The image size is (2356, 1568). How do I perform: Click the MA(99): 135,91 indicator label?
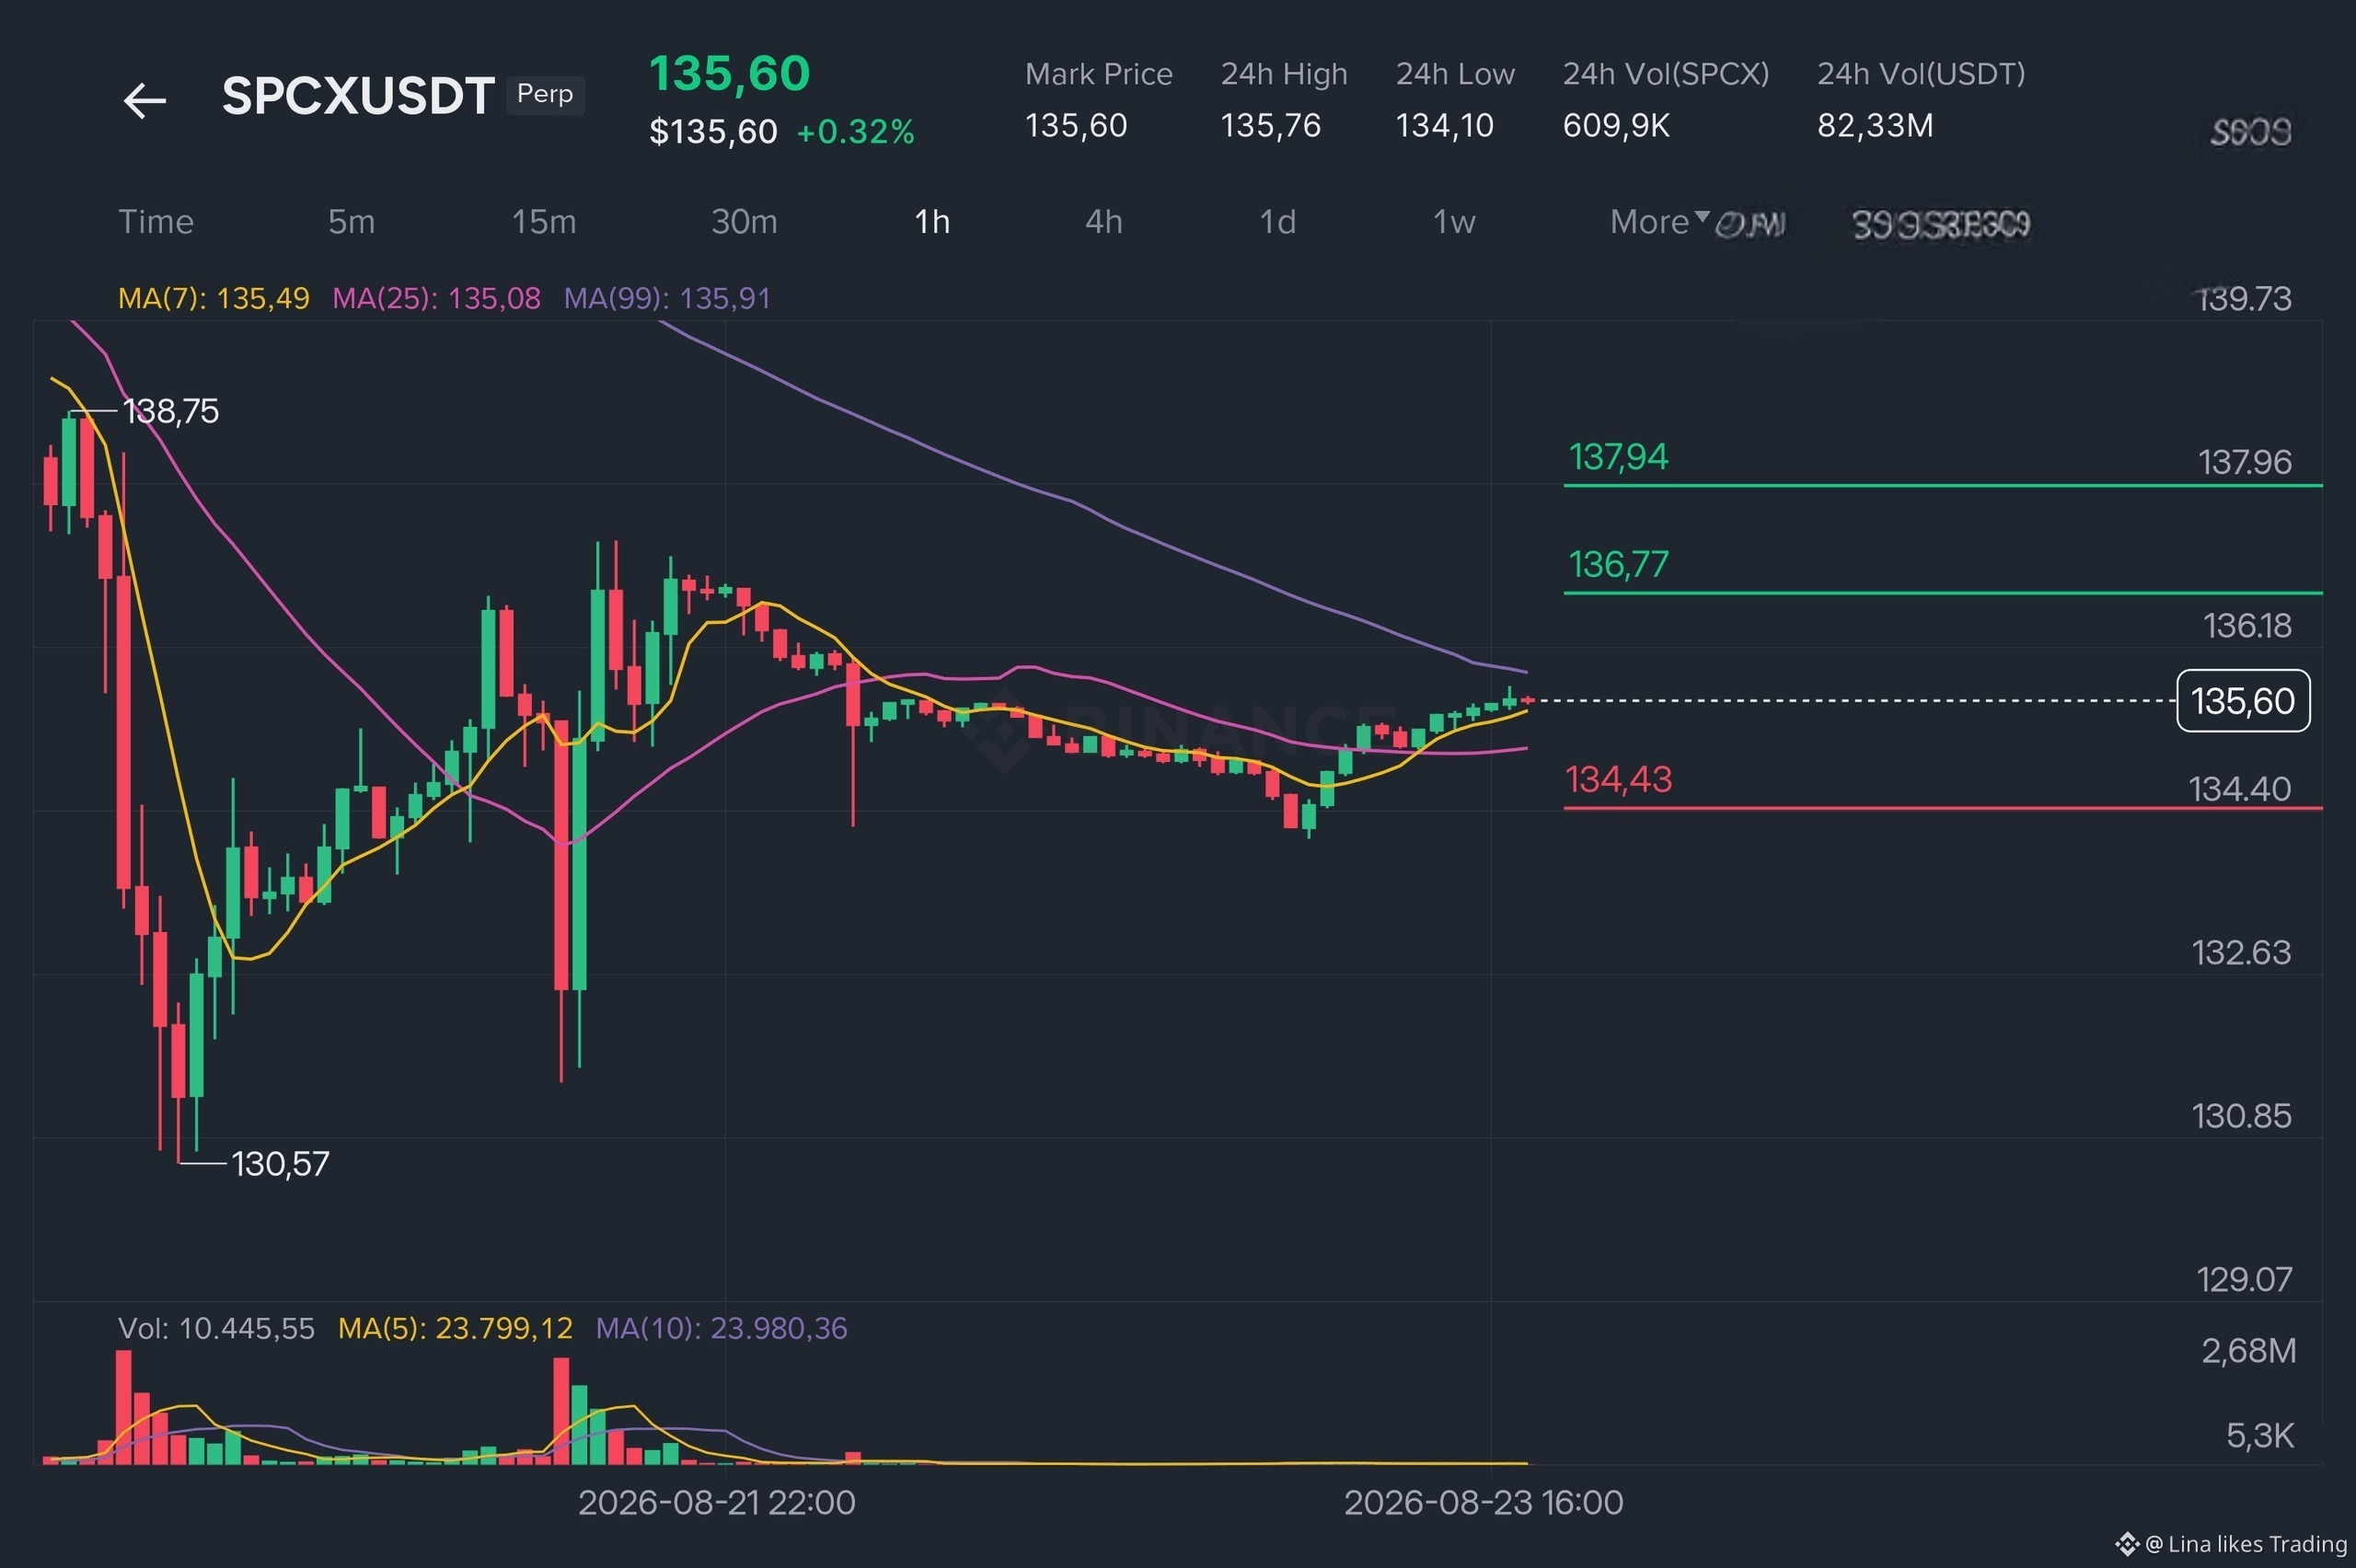[667, 298]
